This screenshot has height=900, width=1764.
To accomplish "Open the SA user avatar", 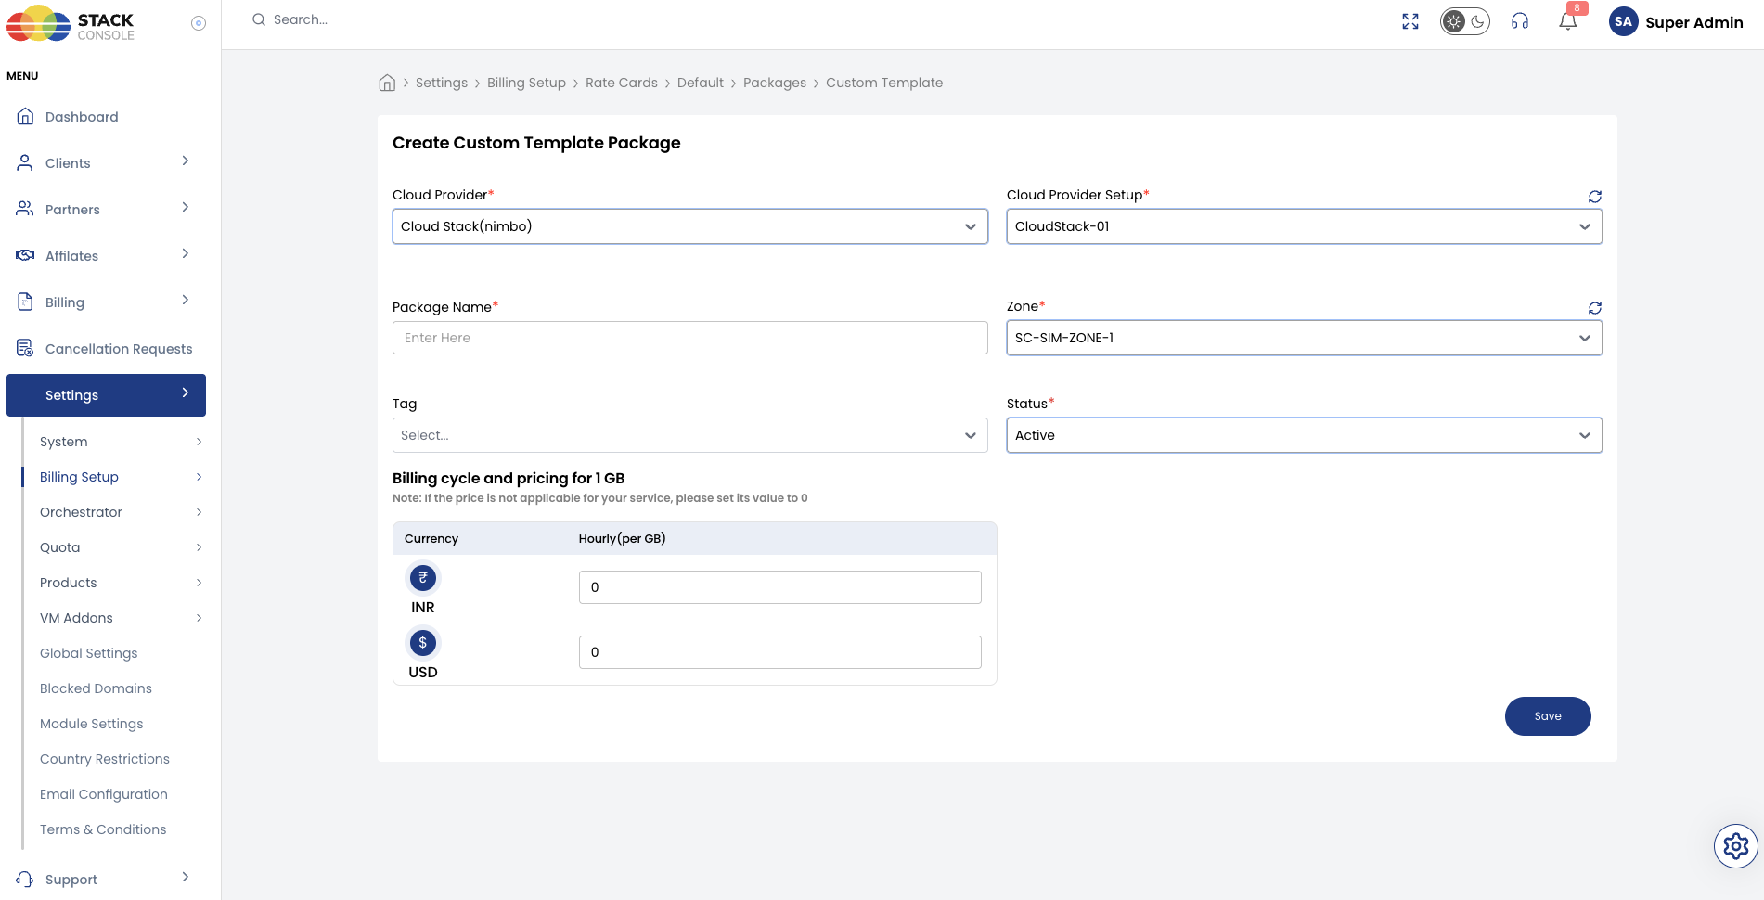I will pyautogui.click(x=1623, y=21).
